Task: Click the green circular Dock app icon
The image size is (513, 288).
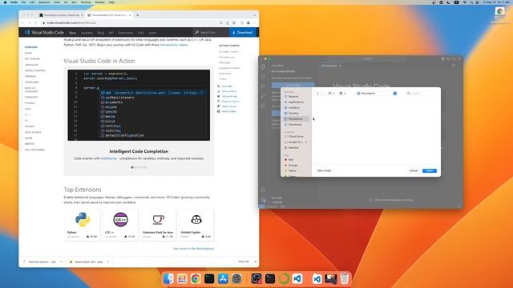Action: coord(284,278)
